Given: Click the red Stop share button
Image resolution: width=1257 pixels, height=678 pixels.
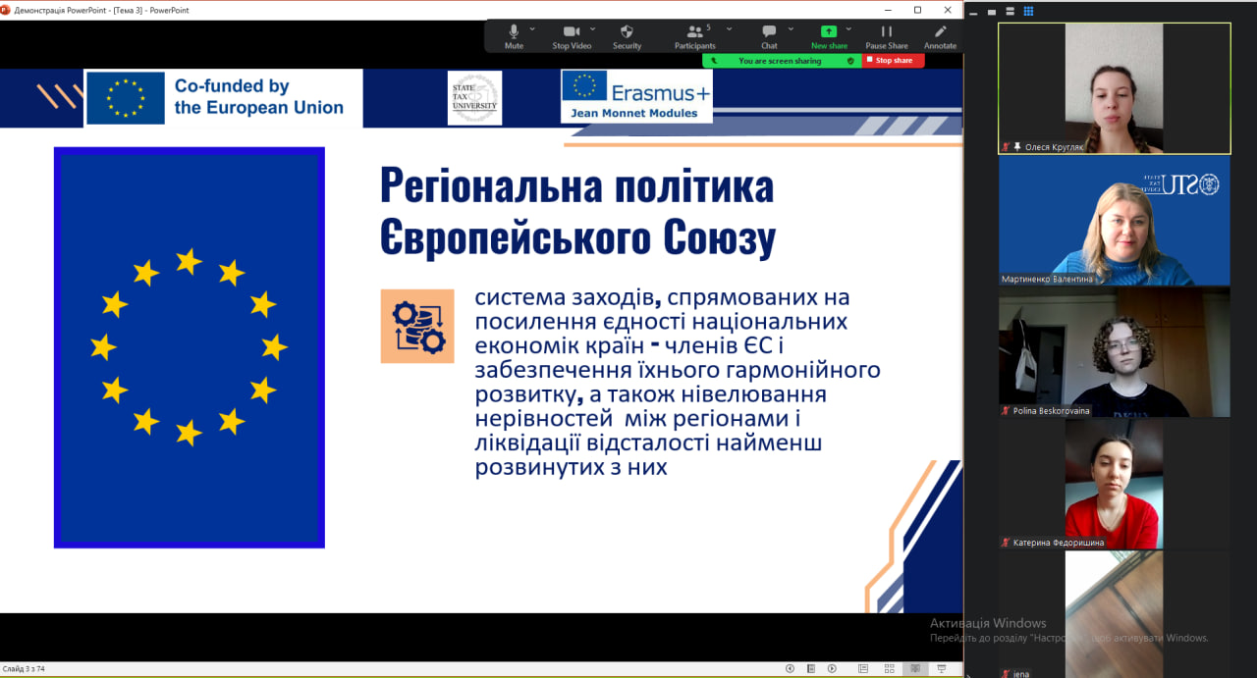Looking at the screenshot, I should coord(893,61).
